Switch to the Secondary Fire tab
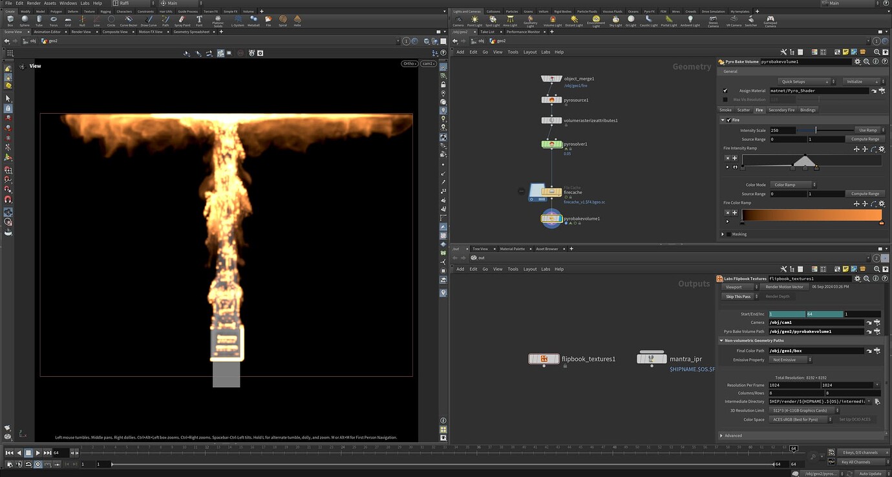Screen dimensions: 892x477 click(x=781, y=110)
